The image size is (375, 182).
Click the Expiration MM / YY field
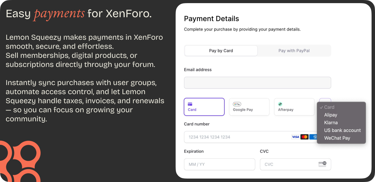coord(220,164)
